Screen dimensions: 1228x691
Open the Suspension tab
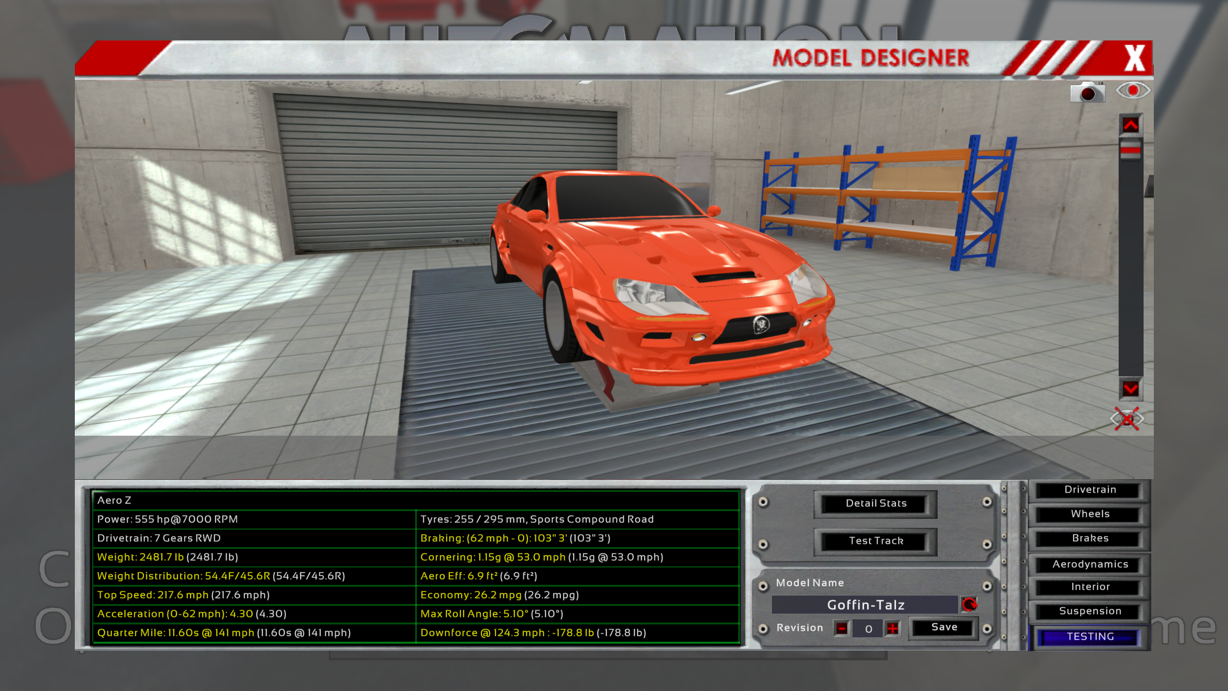click(1090, 612)
